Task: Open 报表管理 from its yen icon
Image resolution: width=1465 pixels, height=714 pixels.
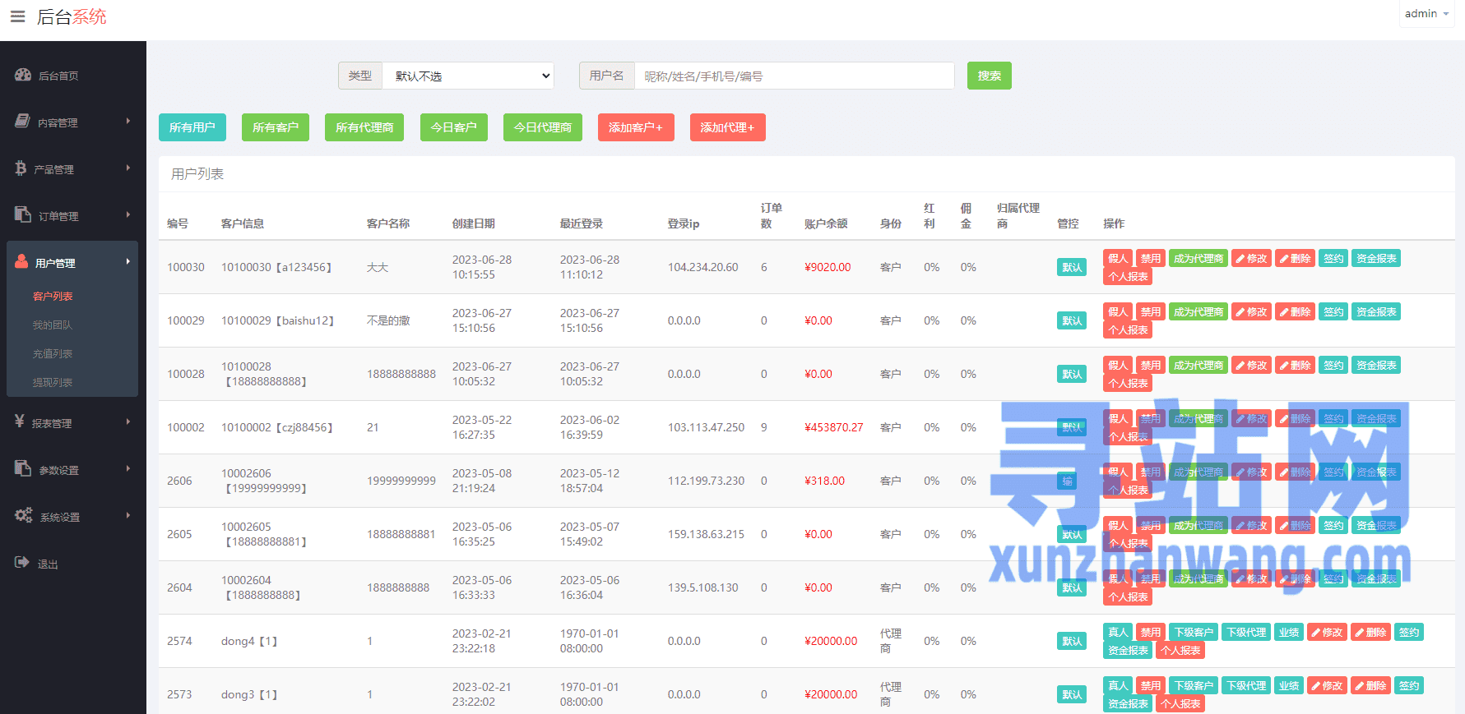Action: point(20,421)
